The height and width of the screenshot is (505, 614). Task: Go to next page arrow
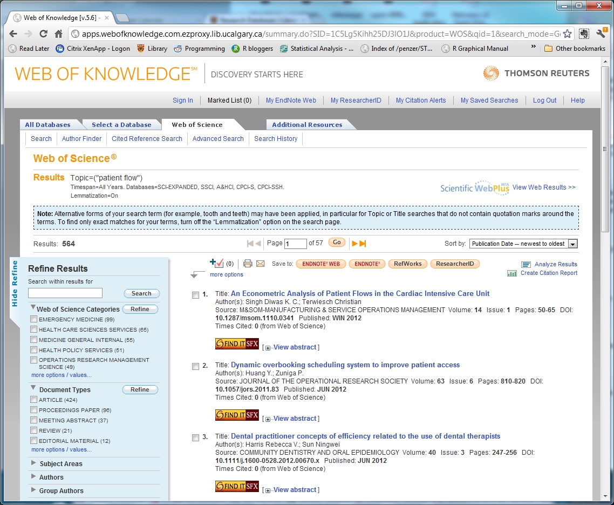[x=354, y=244]
